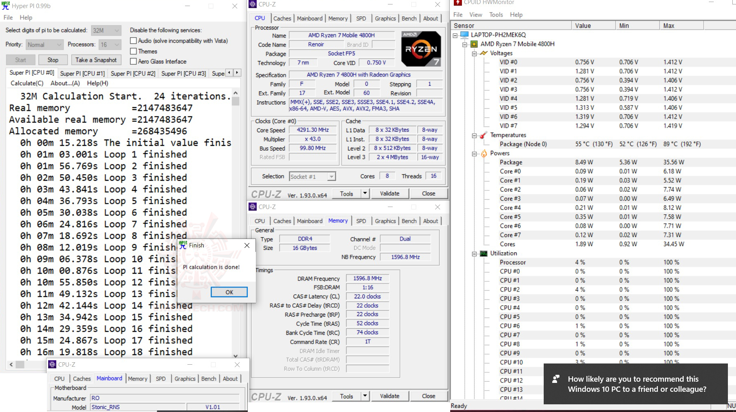Open Calculate(C) menu in Super PI

coord(27,83)
